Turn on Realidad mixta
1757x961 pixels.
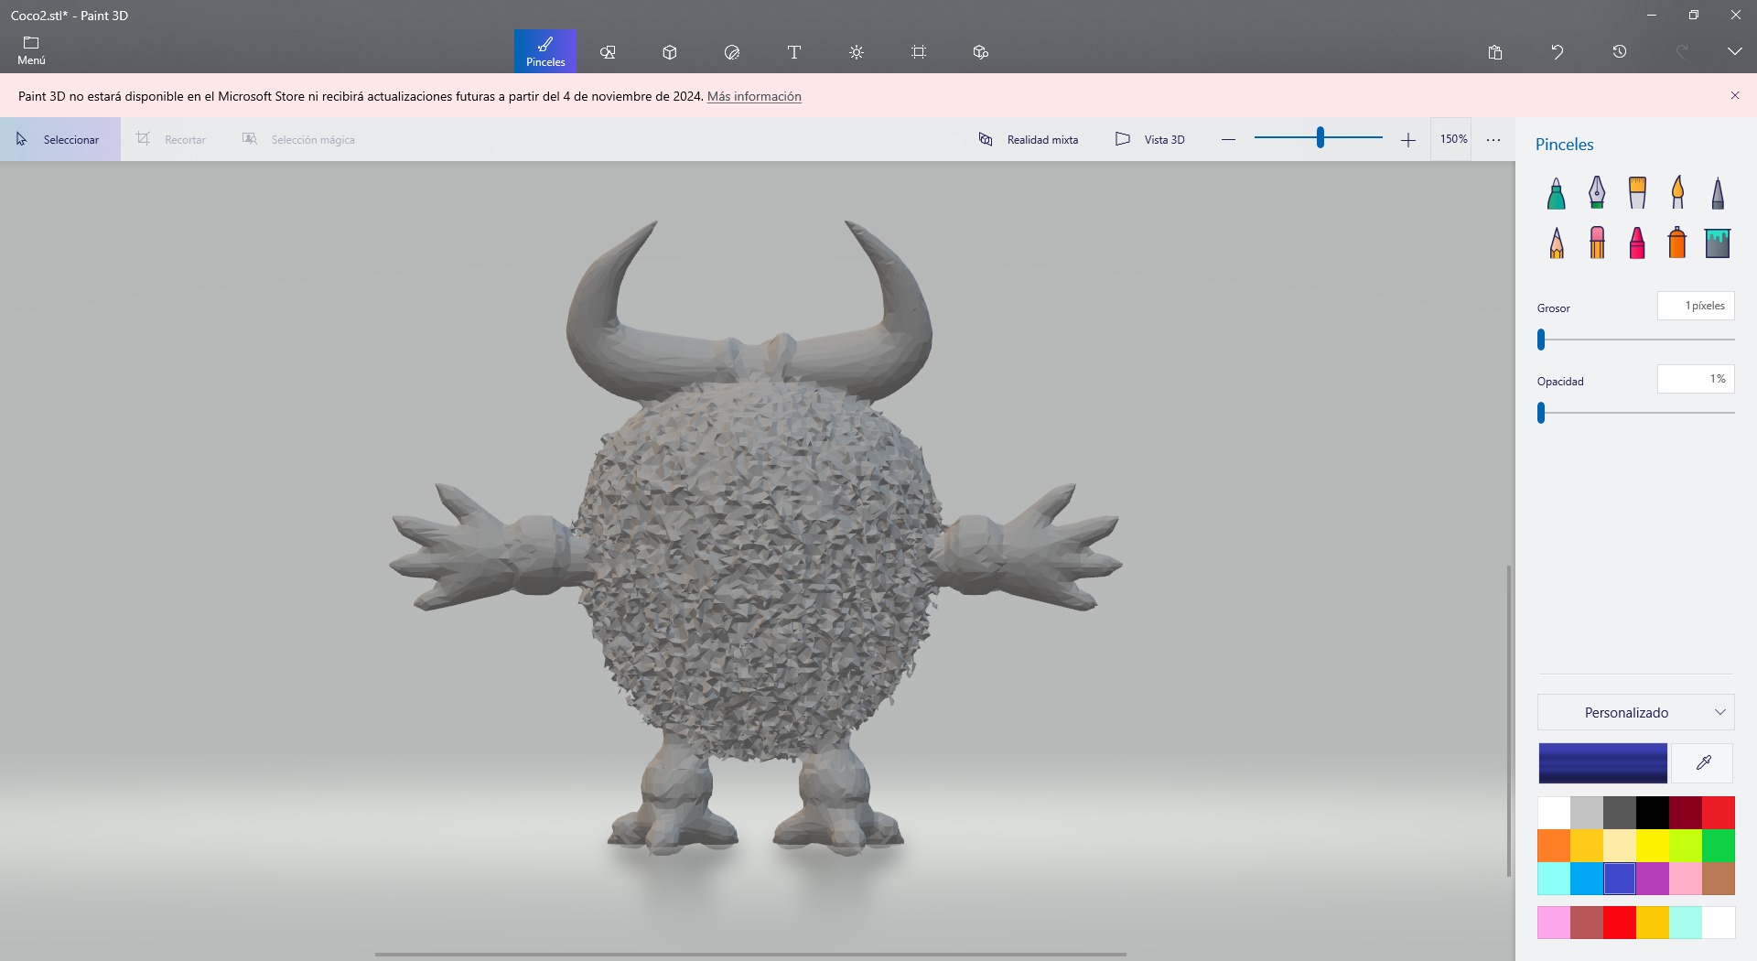(1029, 139)
